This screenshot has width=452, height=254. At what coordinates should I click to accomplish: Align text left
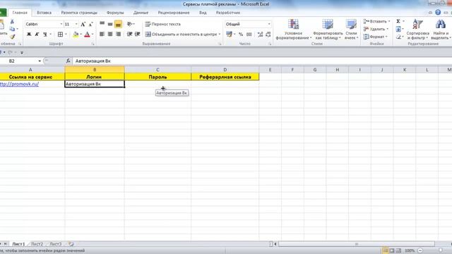[x=102, y=35]
